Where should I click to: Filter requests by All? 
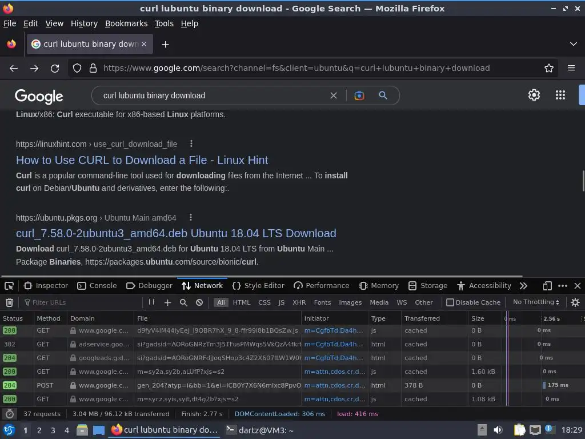tap(221, 302)
